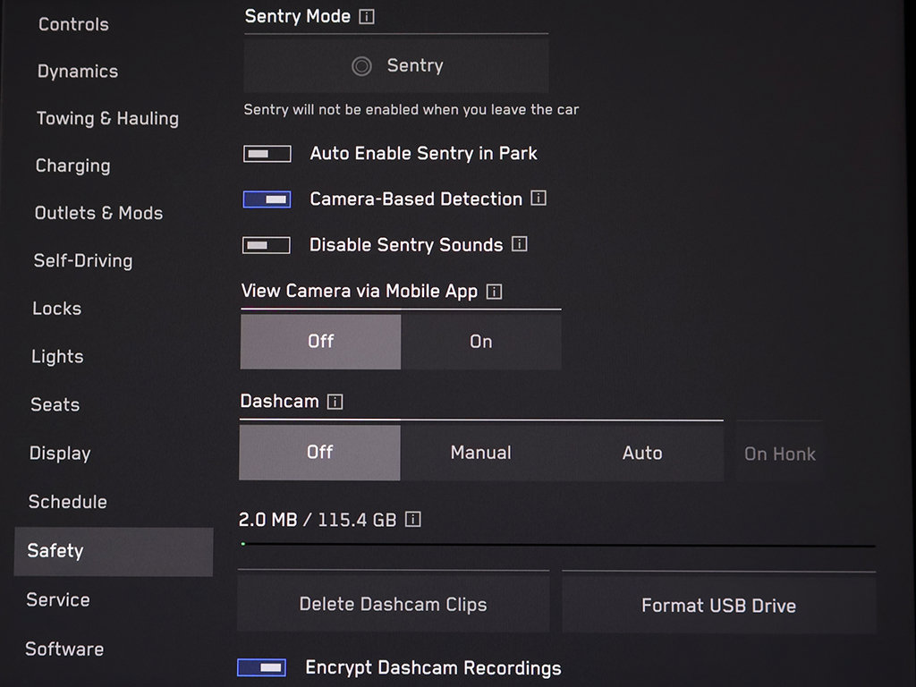This screenshot has height=687, width=916.
Task: Select Auto dashcam mode
Action: pos(642,453)
